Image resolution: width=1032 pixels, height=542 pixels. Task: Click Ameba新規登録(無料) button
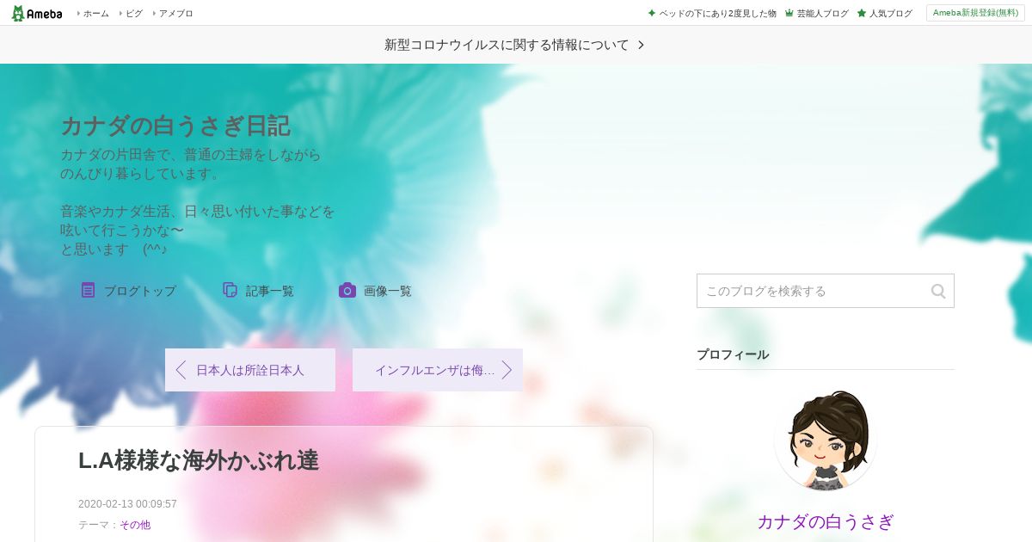coord(975,13)
